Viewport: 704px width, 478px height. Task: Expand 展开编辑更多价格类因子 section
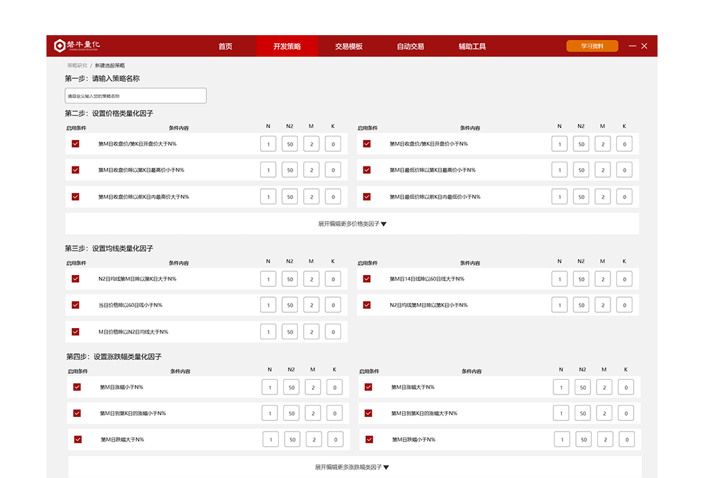click(x=352, y=224)
